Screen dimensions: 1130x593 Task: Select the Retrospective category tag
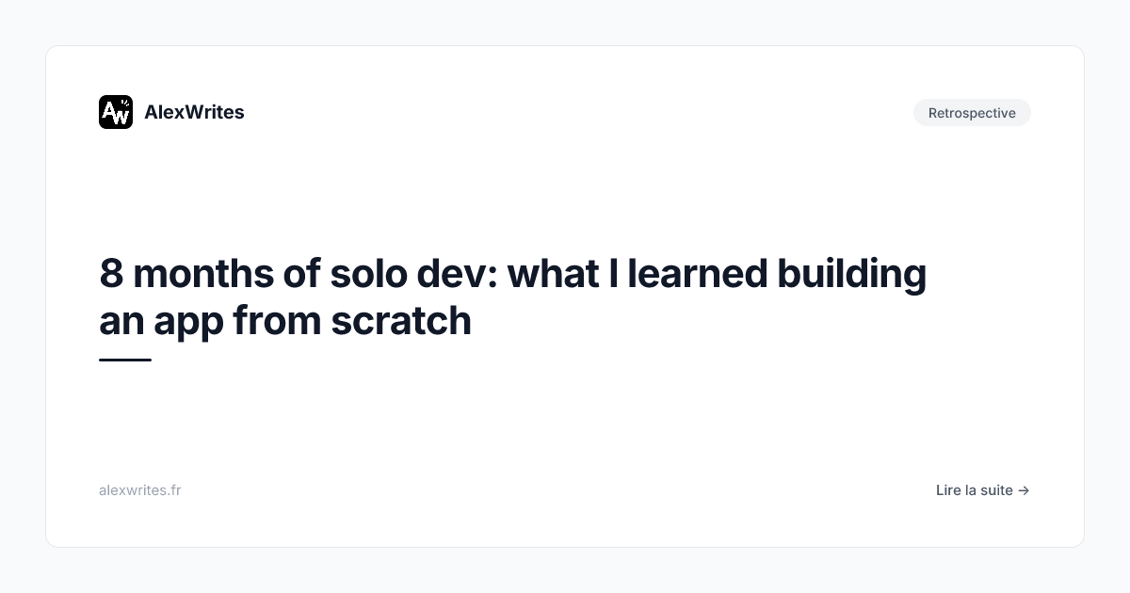pos(972,113)
